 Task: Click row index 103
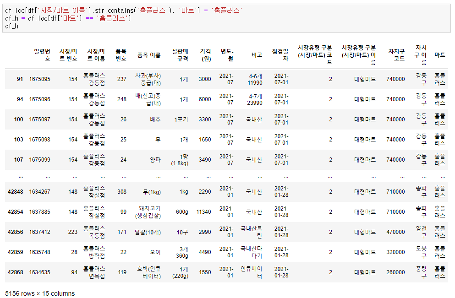click(x=19, y=140)
